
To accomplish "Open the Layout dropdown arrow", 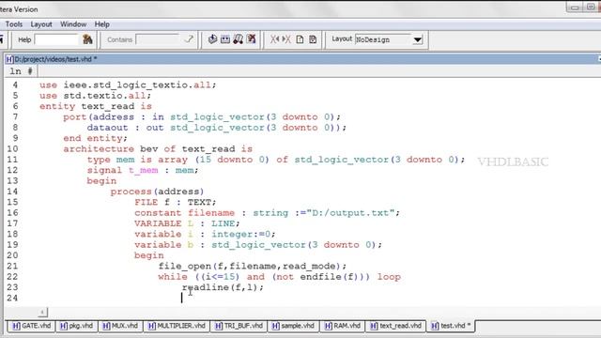I will coord(418,39).
